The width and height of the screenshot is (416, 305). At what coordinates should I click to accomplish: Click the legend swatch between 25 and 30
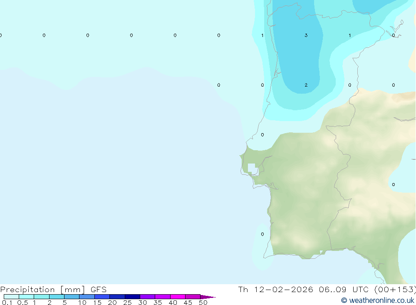coord(132,297)
